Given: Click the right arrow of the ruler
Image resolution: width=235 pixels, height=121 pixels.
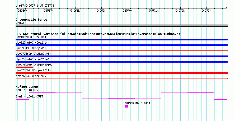Looking at the screenshot, I should 227,8.
